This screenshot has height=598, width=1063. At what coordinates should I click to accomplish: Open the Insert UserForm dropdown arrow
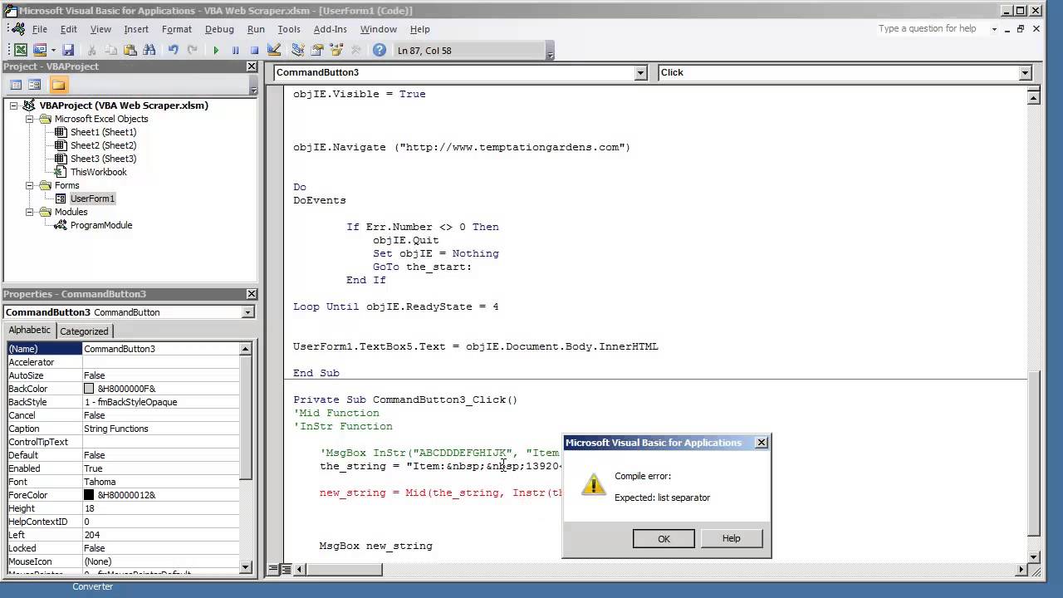52,50
